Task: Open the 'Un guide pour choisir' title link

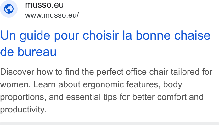Action: coord(105,43)
